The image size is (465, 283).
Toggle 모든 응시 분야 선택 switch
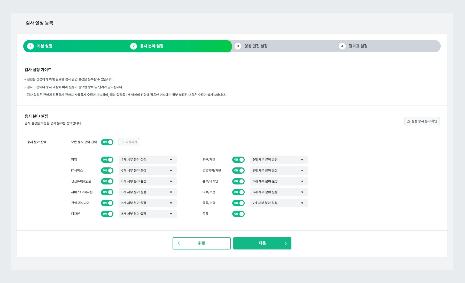tap(107, 142)
